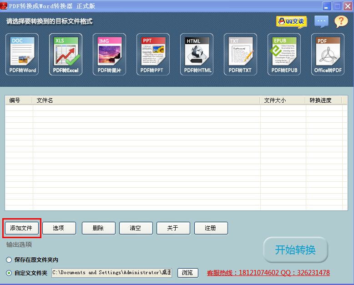
Task: Select the PDF转EPUB format icon
Action: 284,55
